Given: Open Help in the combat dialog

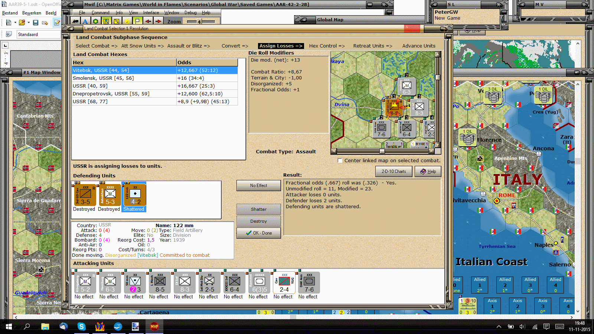Looking at the screenshot, I should pos(428,171).
